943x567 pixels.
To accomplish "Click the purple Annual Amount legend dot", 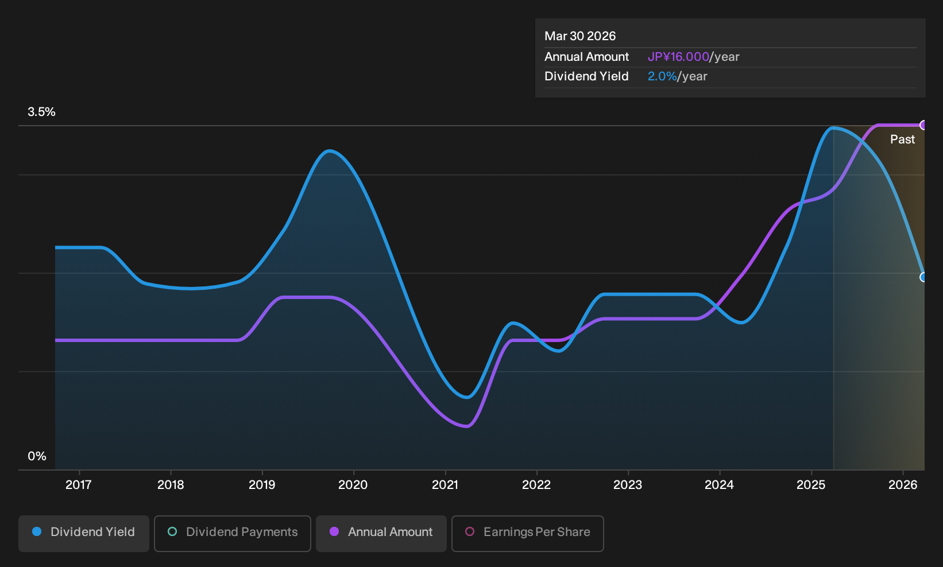I will pos(334,531).
